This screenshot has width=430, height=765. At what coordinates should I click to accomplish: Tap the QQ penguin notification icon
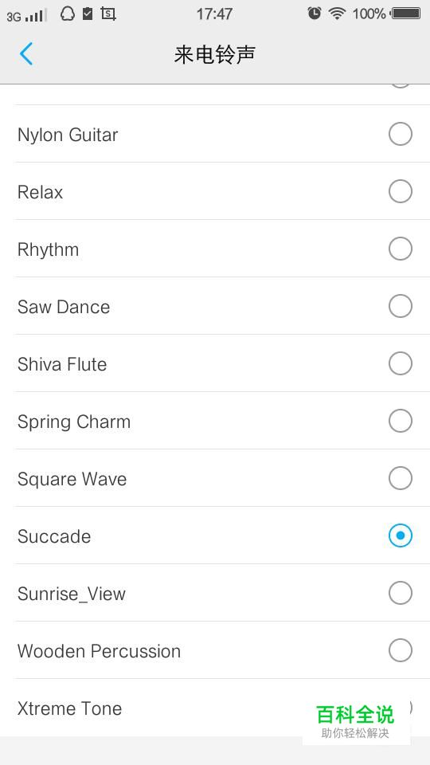tap(68, 14)
